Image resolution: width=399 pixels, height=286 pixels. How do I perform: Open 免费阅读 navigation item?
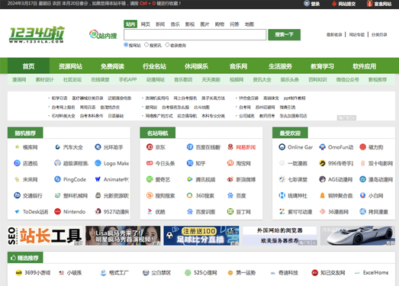pyautogui.click(x=112, y=66)
